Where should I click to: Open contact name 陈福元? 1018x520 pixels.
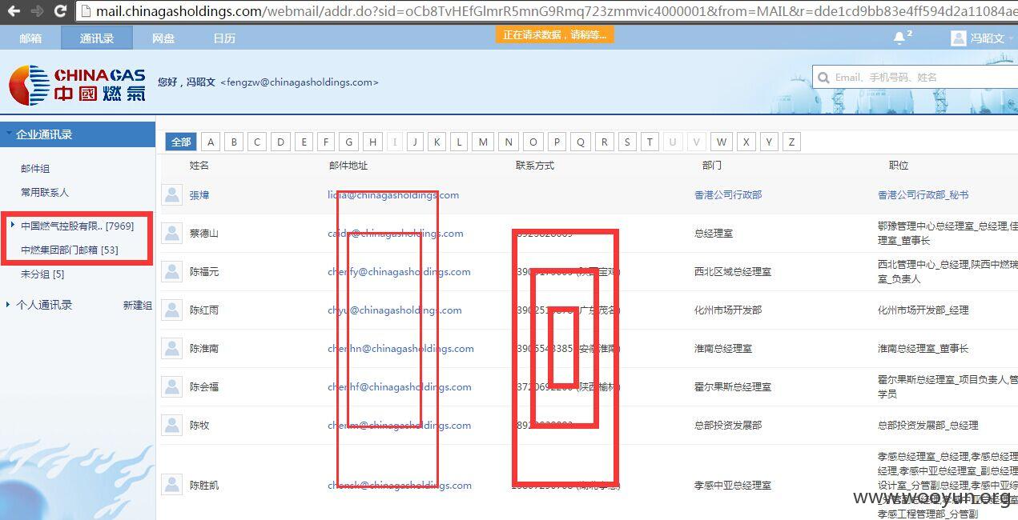204,272
